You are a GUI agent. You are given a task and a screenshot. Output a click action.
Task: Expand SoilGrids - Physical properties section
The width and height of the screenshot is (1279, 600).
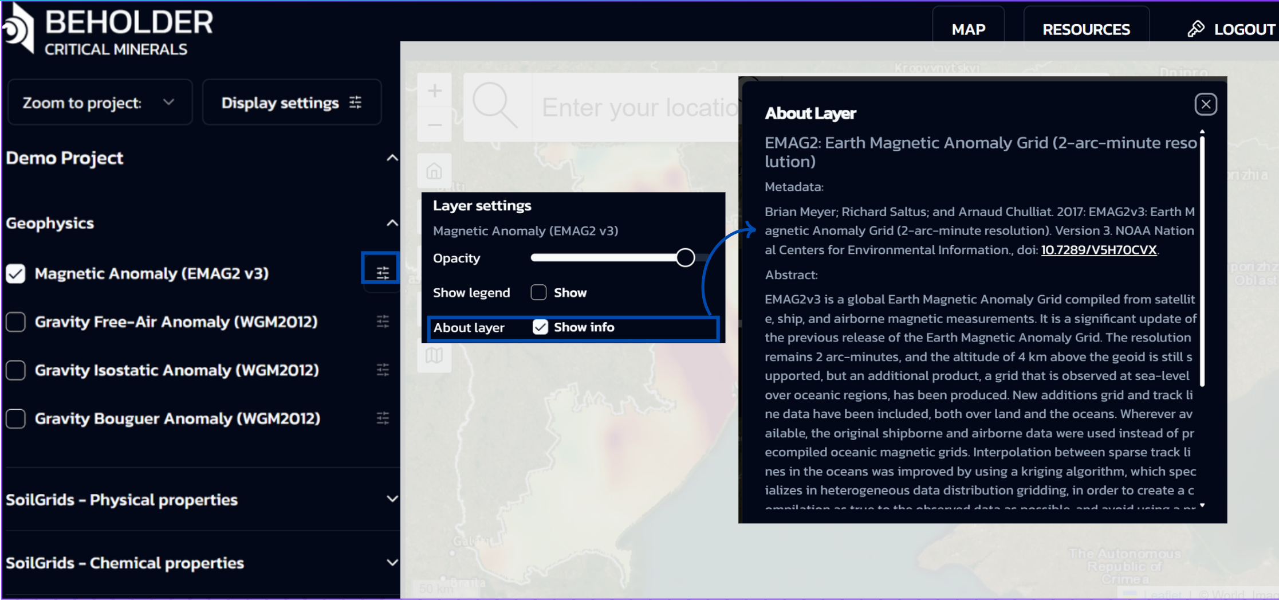click(x=392, y=499)
